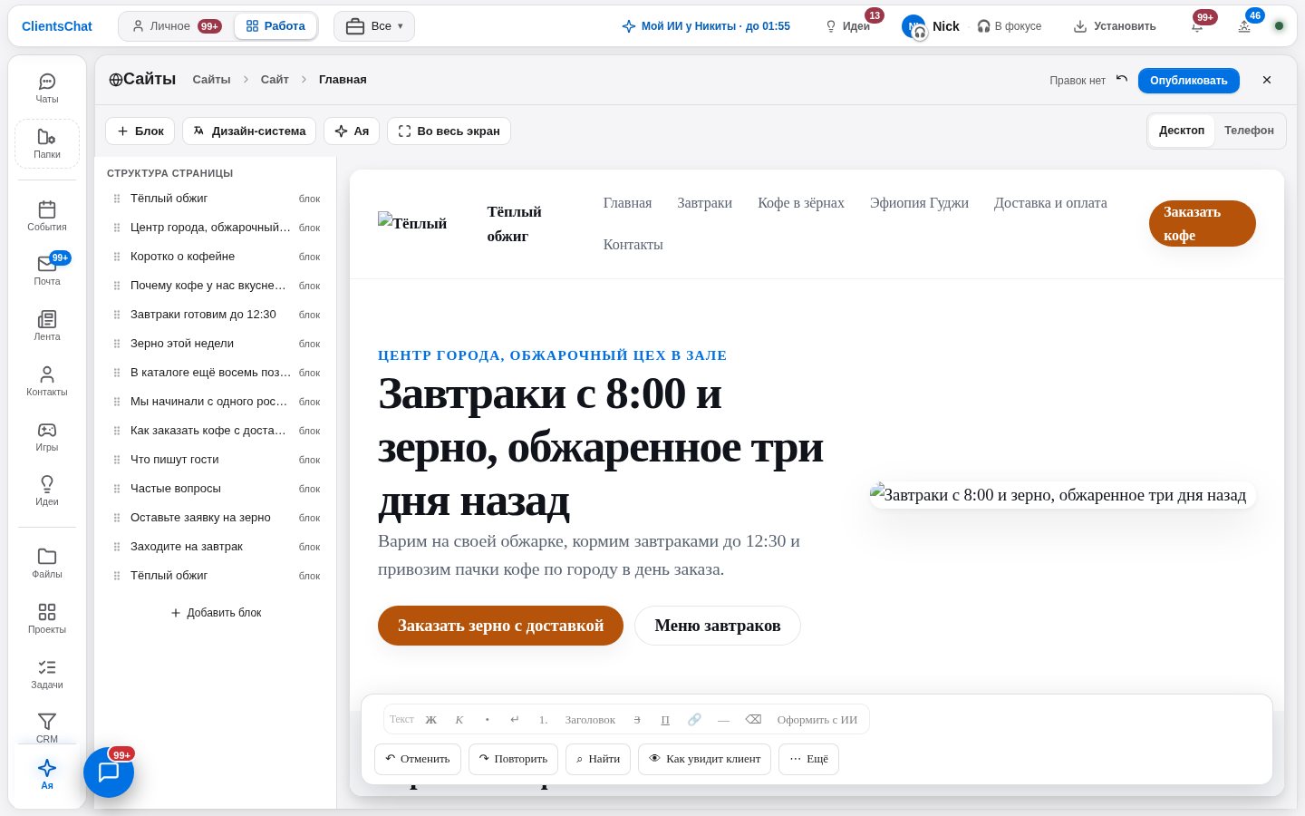Apply strikethrough formatting
The height and width of the screenshot is (816, 1305).
pos(637,720)
